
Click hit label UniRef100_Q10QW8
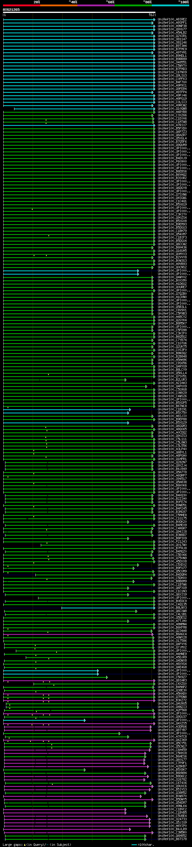(172, 108)
